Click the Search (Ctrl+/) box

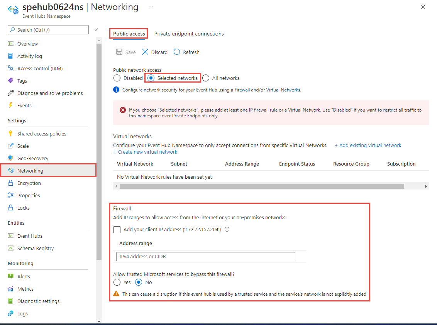point(48,30)
